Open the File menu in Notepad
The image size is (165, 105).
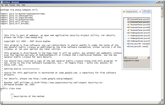tap(2, 5)
